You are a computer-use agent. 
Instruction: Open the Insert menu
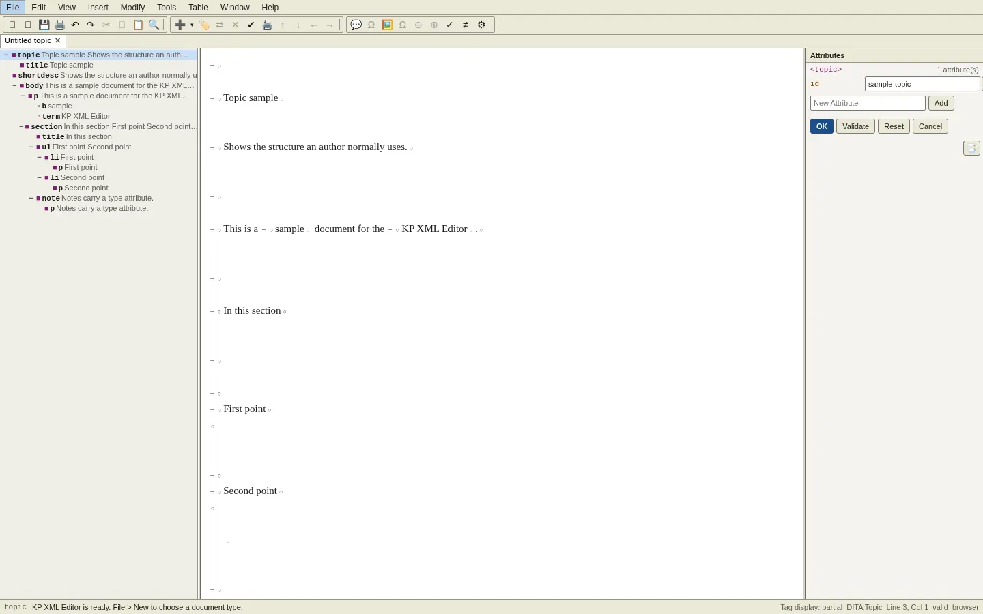point(98,8)
